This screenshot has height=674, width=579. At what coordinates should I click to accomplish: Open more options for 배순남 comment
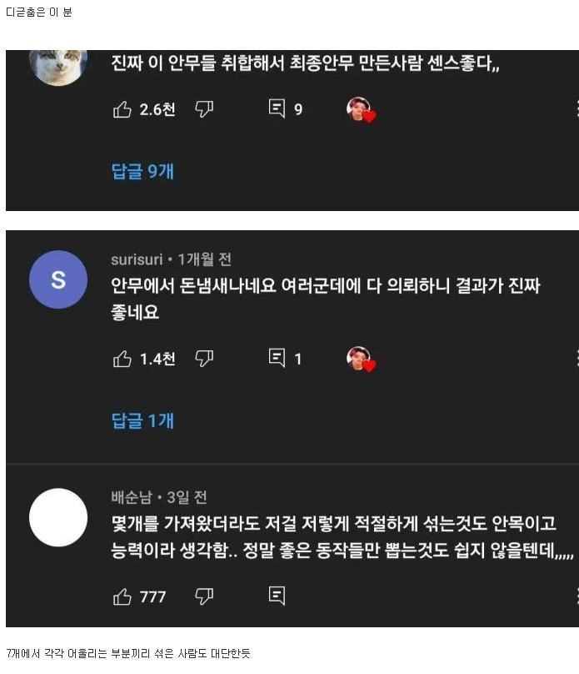[577, 596]
